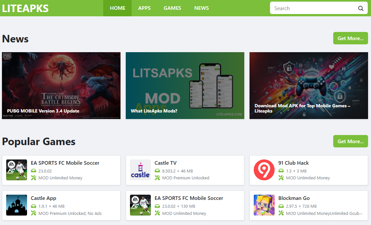Click wrench icon beside MOD text in first game card
This screenshot has height=225, width=371.
(x=34, y=178)
